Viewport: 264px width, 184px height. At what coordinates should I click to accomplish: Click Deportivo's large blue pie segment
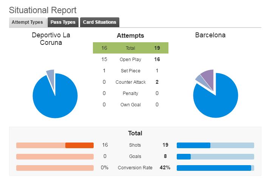point(55,99)
